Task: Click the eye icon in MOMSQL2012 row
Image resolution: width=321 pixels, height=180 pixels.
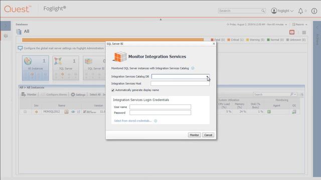Action: 73,112
